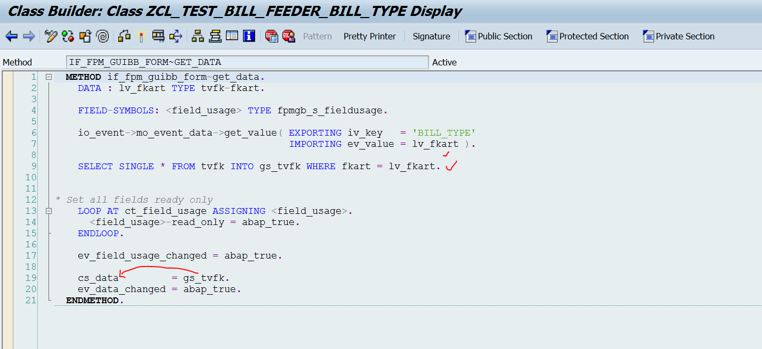This screenshot has height=349, width=762.
Task: Click the Where-Used List spiral icon
Action: click(x=103, y=36)
